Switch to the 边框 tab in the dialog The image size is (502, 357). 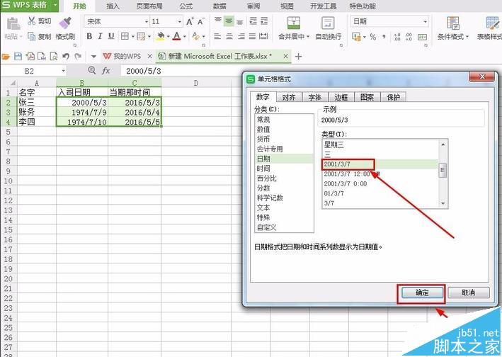pyautogui.click(x=341, y=97)
